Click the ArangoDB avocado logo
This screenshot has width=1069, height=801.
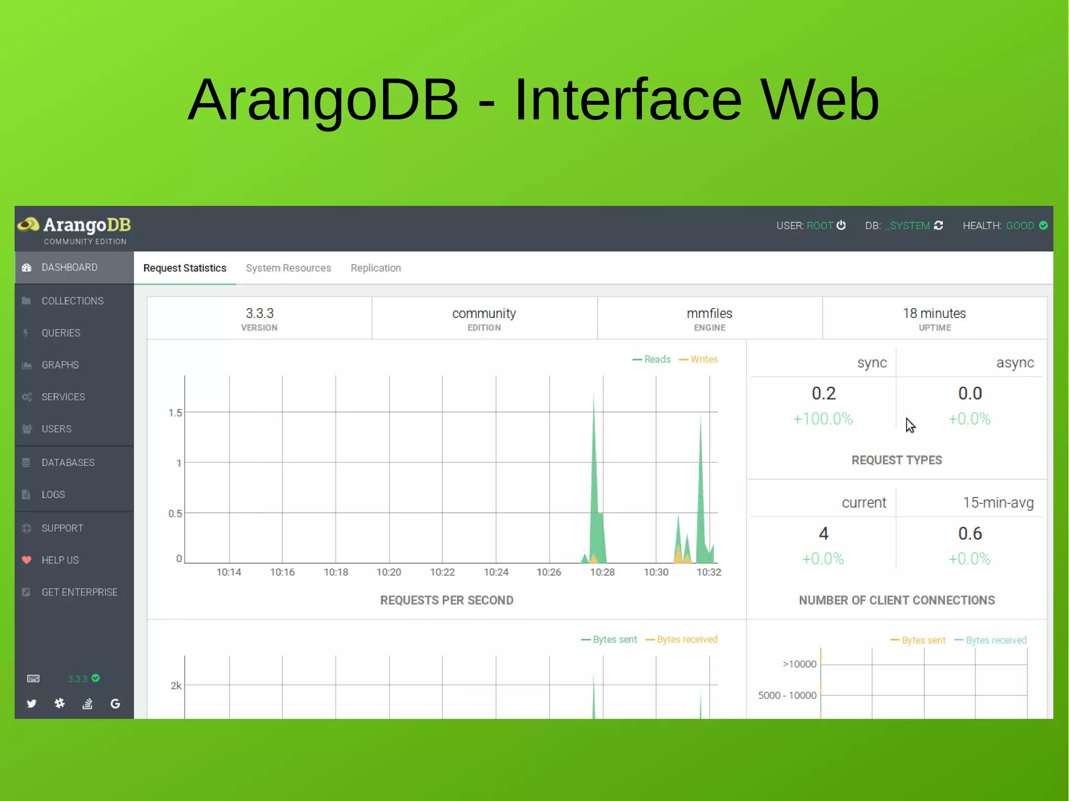(28, 225)
